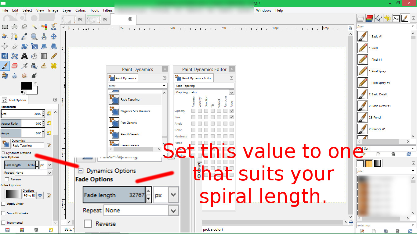Viewport: 417px width, 234px height.
Task: Activate the Fuzzy Select magic wand tool
Action: 34,27
